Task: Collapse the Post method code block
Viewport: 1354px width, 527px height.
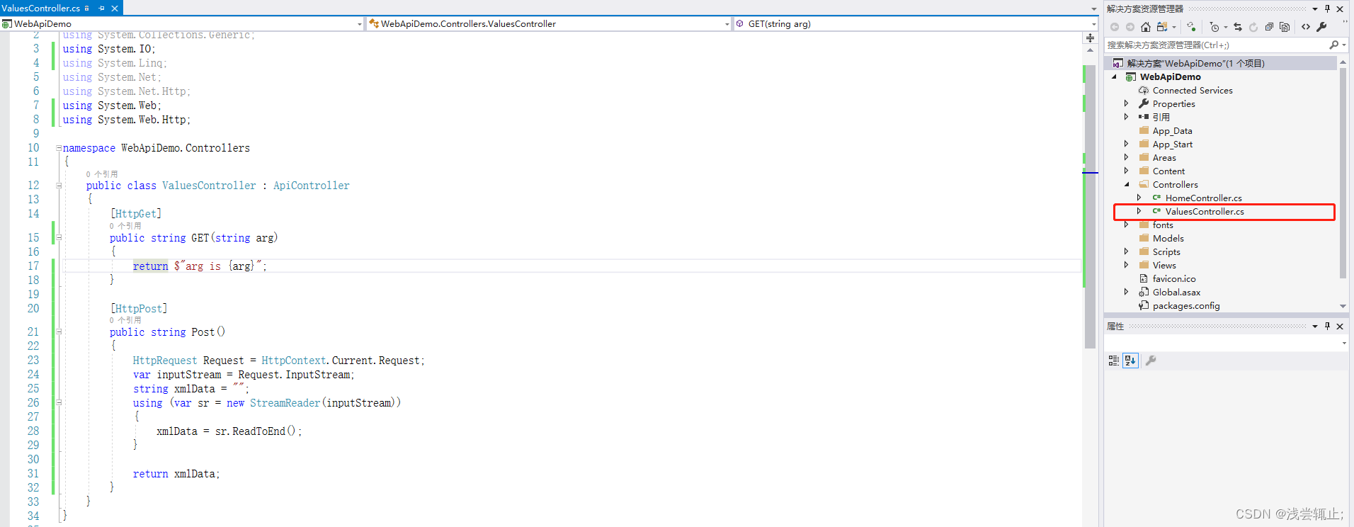Action: click(x=59, y=331)
